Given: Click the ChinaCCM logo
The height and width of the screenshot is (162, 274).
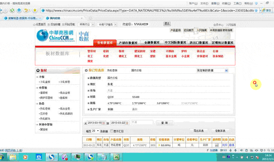Looking at the screenshot, I should point(56,36).
